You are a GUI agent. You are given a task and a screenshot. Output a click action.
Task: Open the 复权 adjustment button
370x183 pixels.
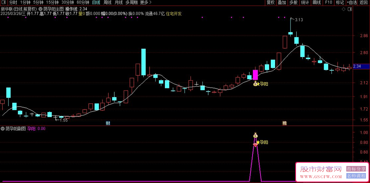click(271, 3)
